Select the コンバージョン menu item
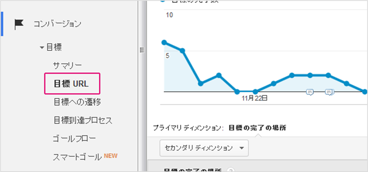The height and width of the screenshot is (172, 368). pyautogui.click(x=57, y=24)
